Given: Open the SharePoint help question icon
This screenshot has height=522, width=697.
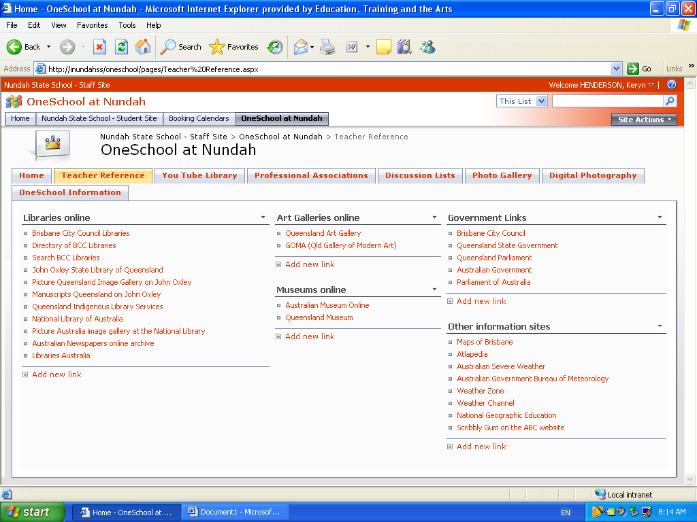Looking at the screenshot, I should point(672,84).
